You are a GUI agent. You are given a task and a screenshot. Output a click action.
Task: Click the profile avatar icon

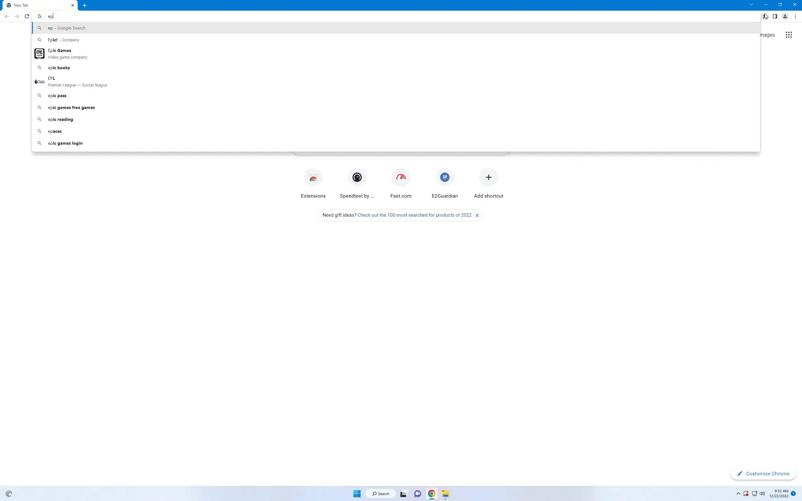tap(785, 16)
